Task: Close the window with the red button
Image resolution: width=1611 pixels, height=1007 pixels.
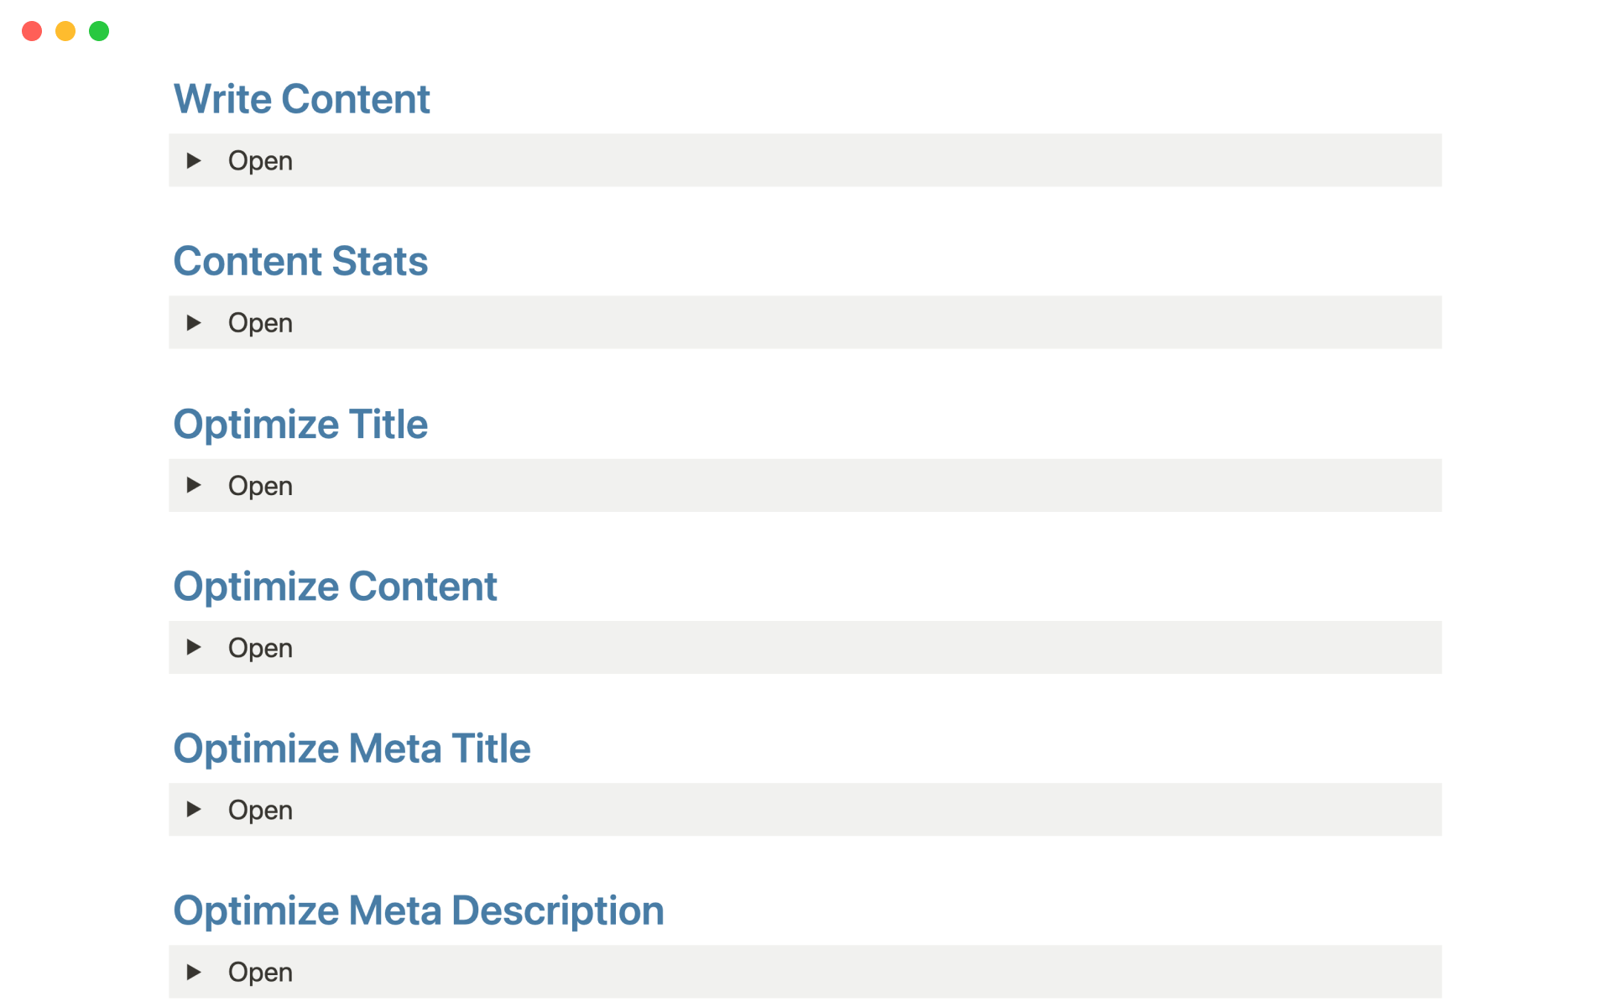Action: [x=32, y=31]
